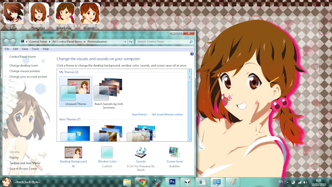Show hidden system tray icons
The height and width of the screenshot is (187, 332).
[x=287, y=182]
